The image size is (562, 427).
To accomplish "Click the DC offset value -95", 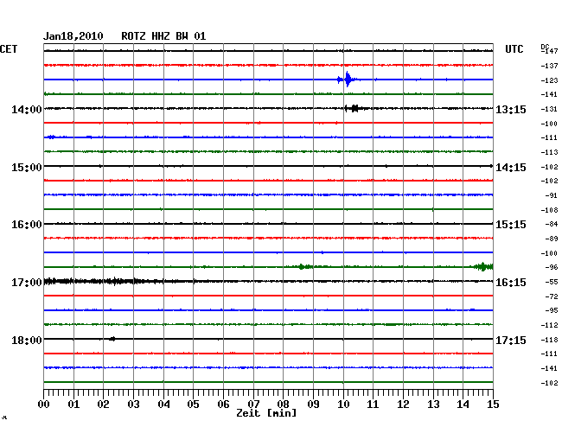I will (x=552, y=310).
